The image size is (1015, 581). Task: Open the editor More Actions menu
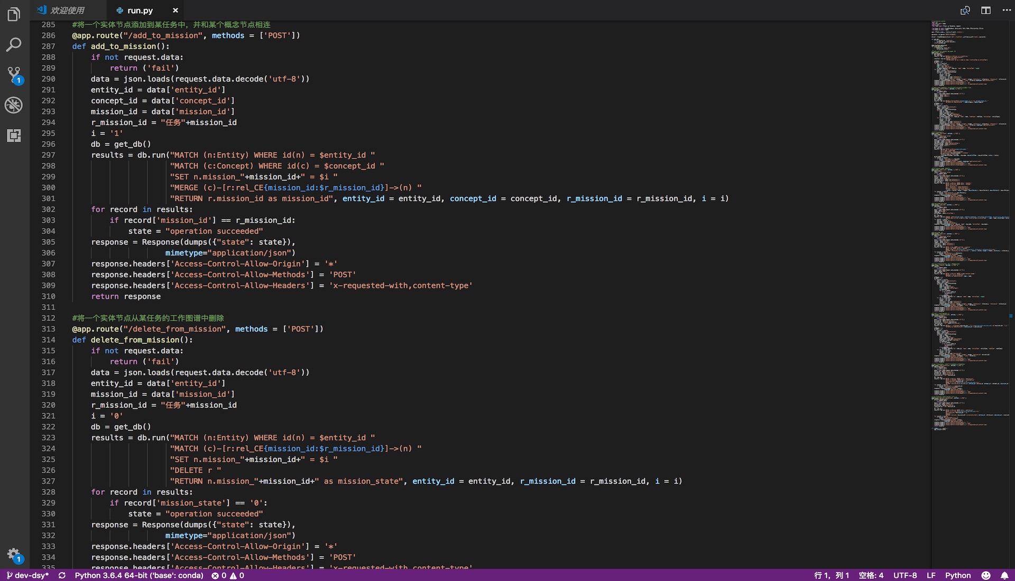[1007, 10]
